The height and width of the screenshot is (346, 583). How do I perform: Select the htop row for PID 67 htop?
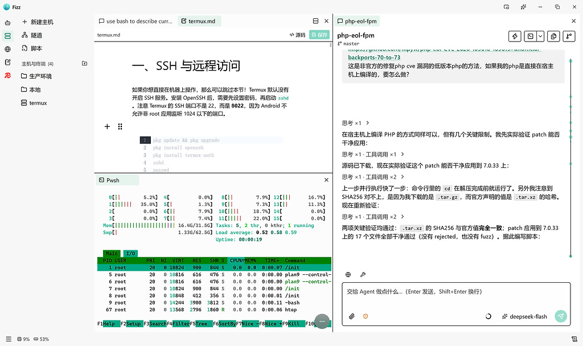(214, 310)
